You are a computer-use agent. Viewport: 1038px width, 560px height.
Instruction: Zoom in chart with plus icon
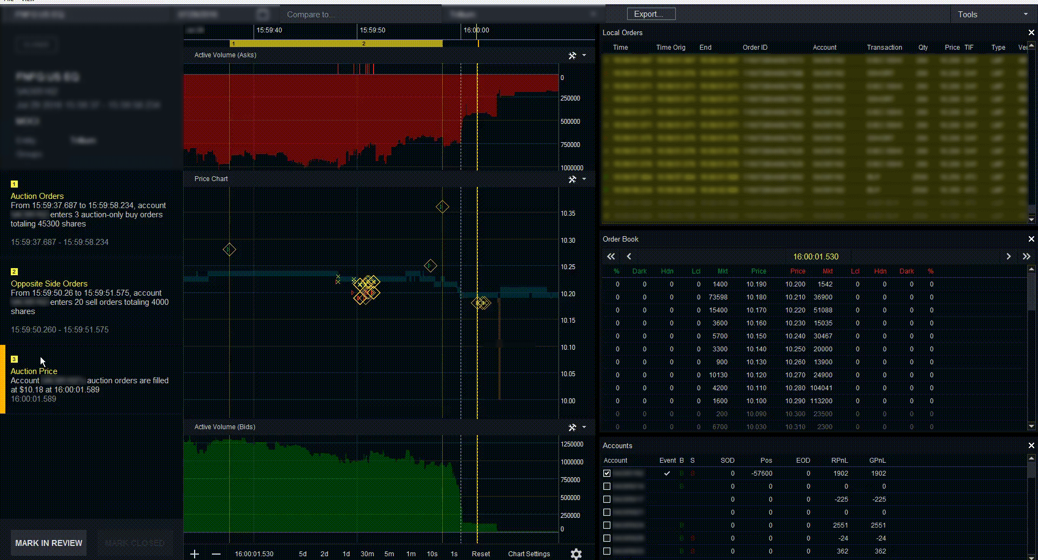tap(195, 554)
